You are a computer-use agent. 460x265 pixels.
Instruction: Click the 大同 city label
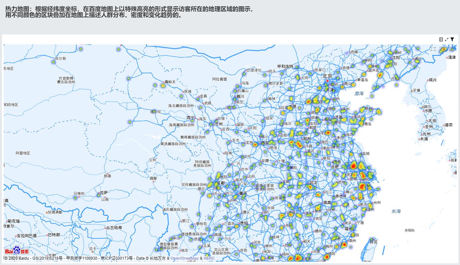tap(305, 78)
